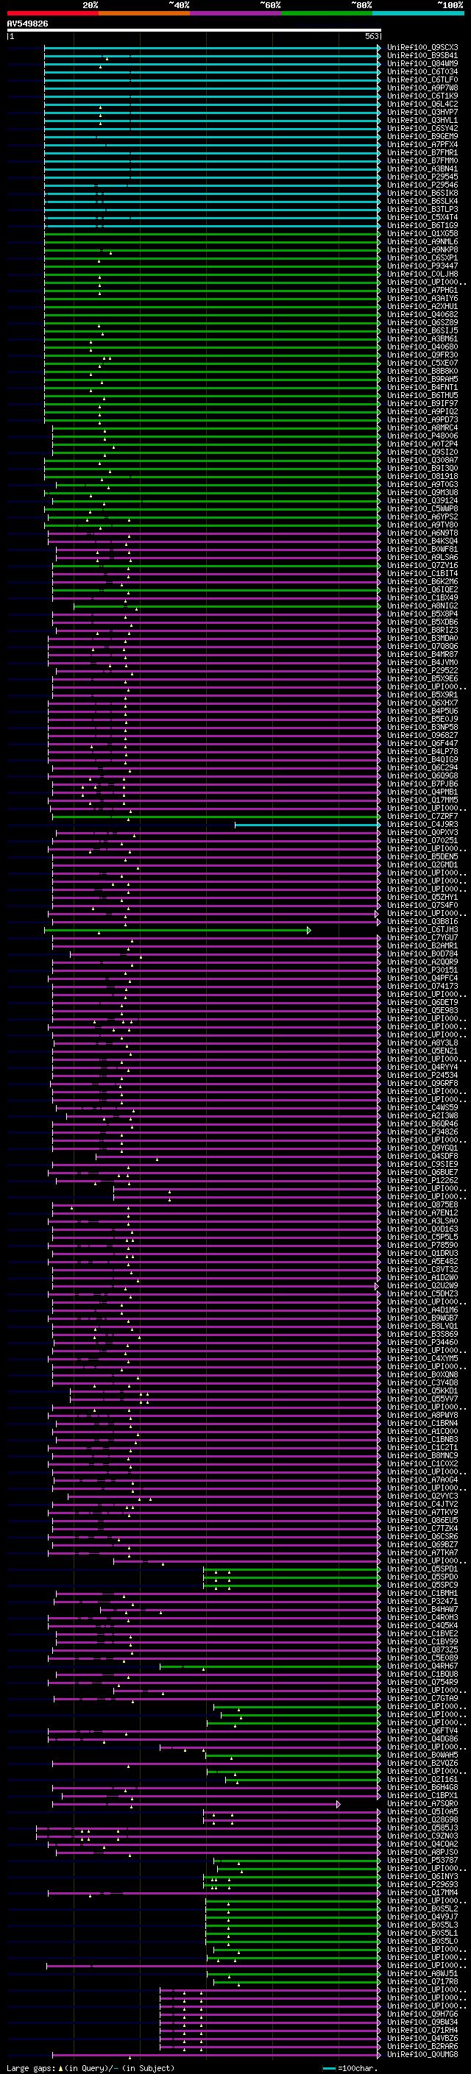This screenshot has height=2074, width=471.
Task: Select the UniRef100_B2RAR6 label
Action: point(422,2048)
